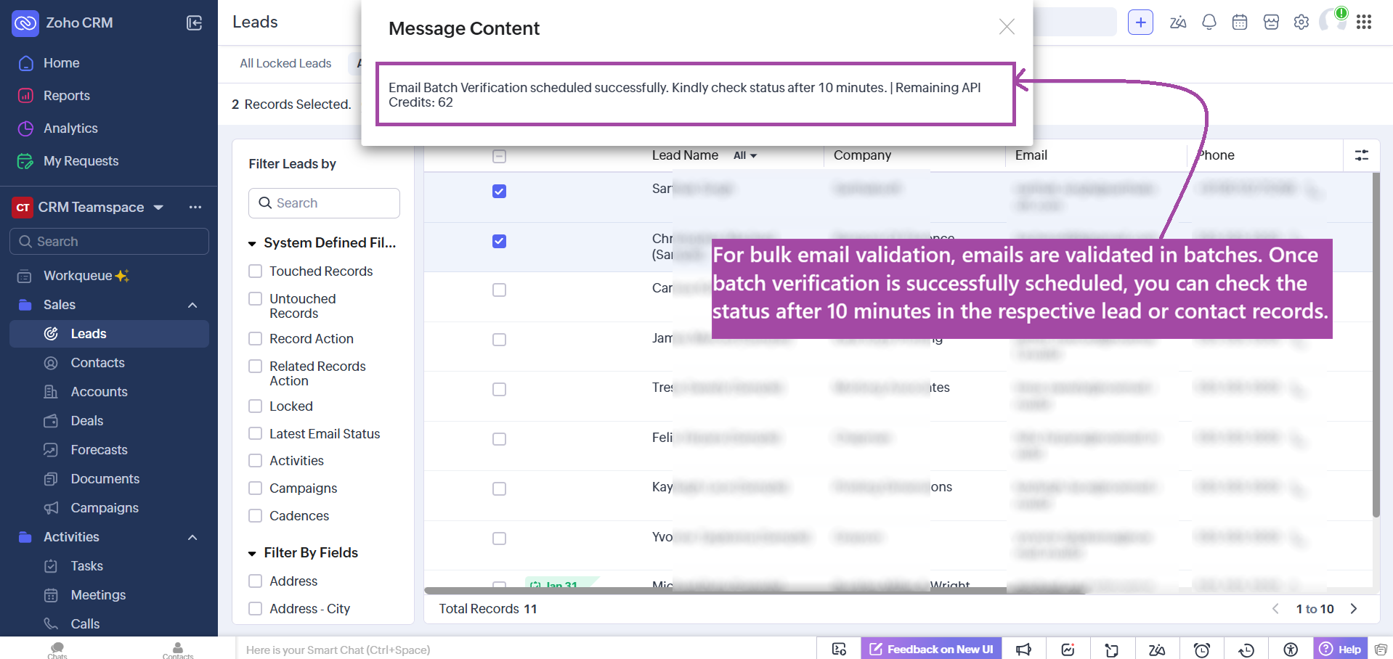Go to Reports in the sidebar
This screenshot has height=659, width=1393.
[x=66, y=96]
